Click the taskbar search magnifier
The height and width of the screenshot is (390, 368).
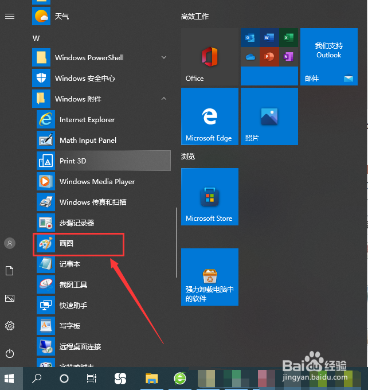(37, 379)
